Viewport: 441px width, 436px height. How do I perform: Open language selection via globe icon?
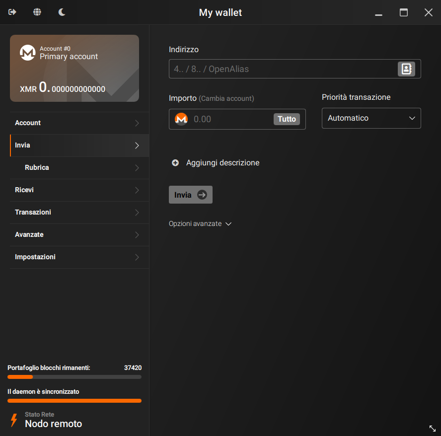point(37,12)
